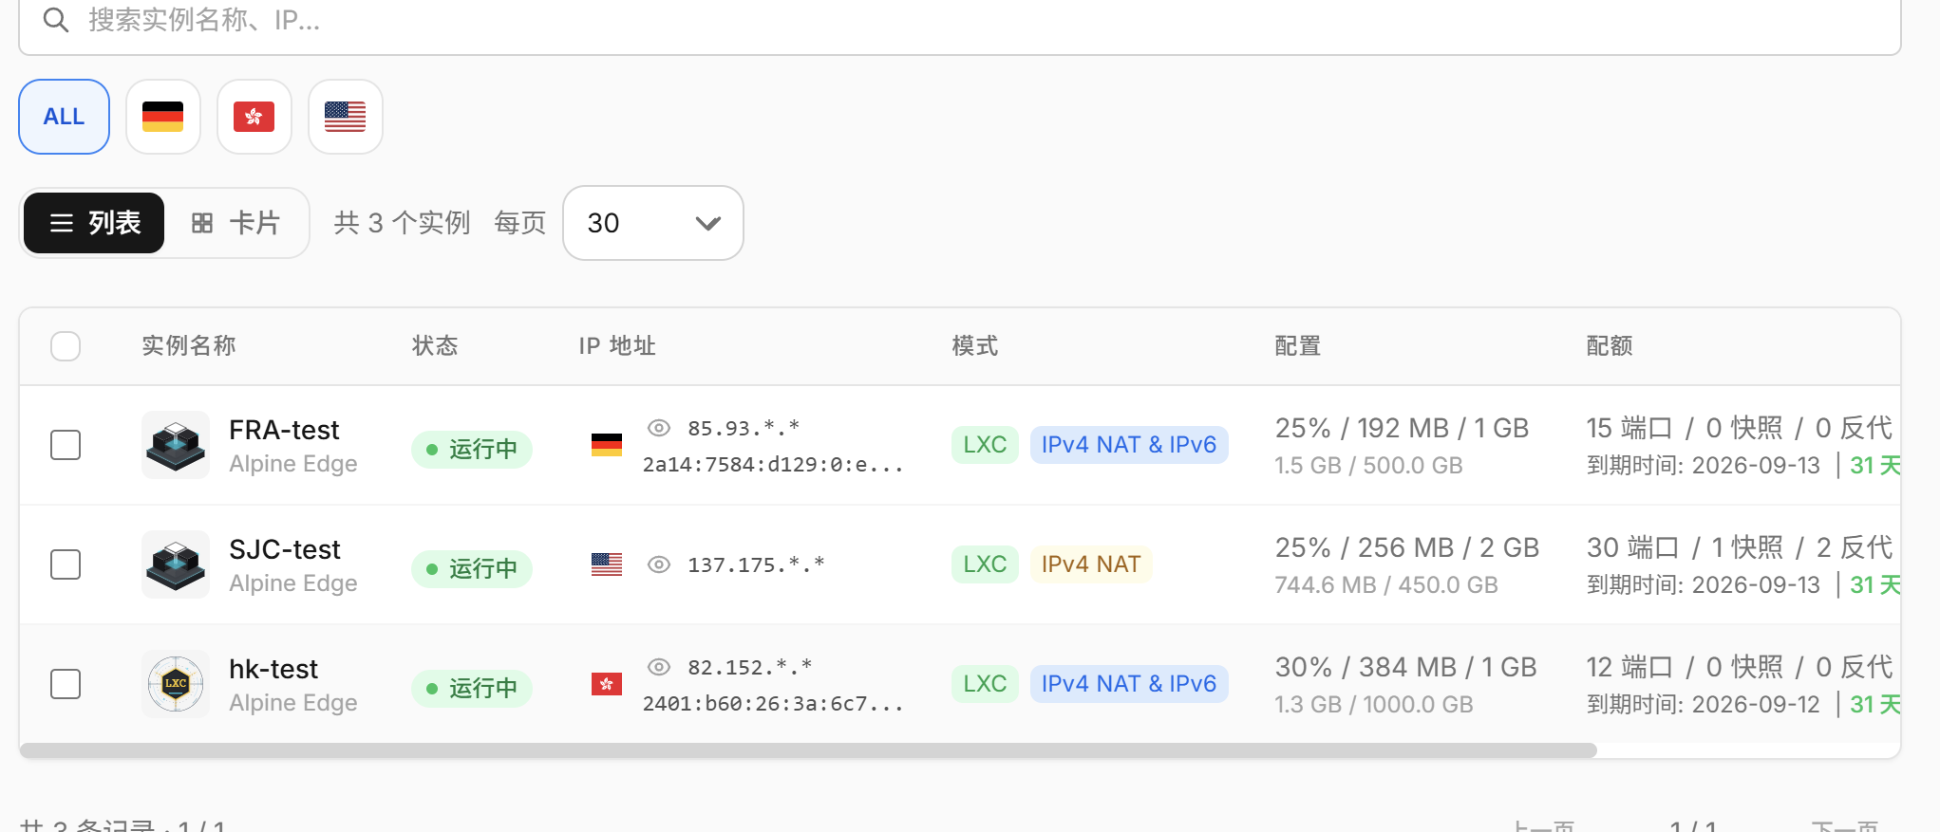Click FRA-test server cube icon
Image resolution: width=1940 pixels, height=832 pixels.
[176, 445]
